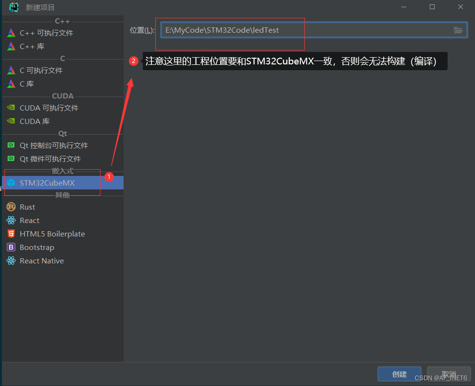Click the CLion logo in title bar

[14, 7]
